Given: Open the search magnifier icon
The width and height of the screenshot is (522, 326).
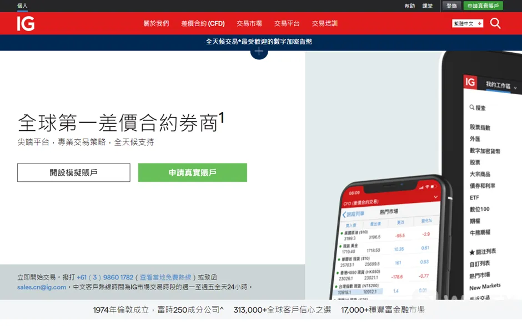Looking at the screenshot, I should click(x=495, y=23).
